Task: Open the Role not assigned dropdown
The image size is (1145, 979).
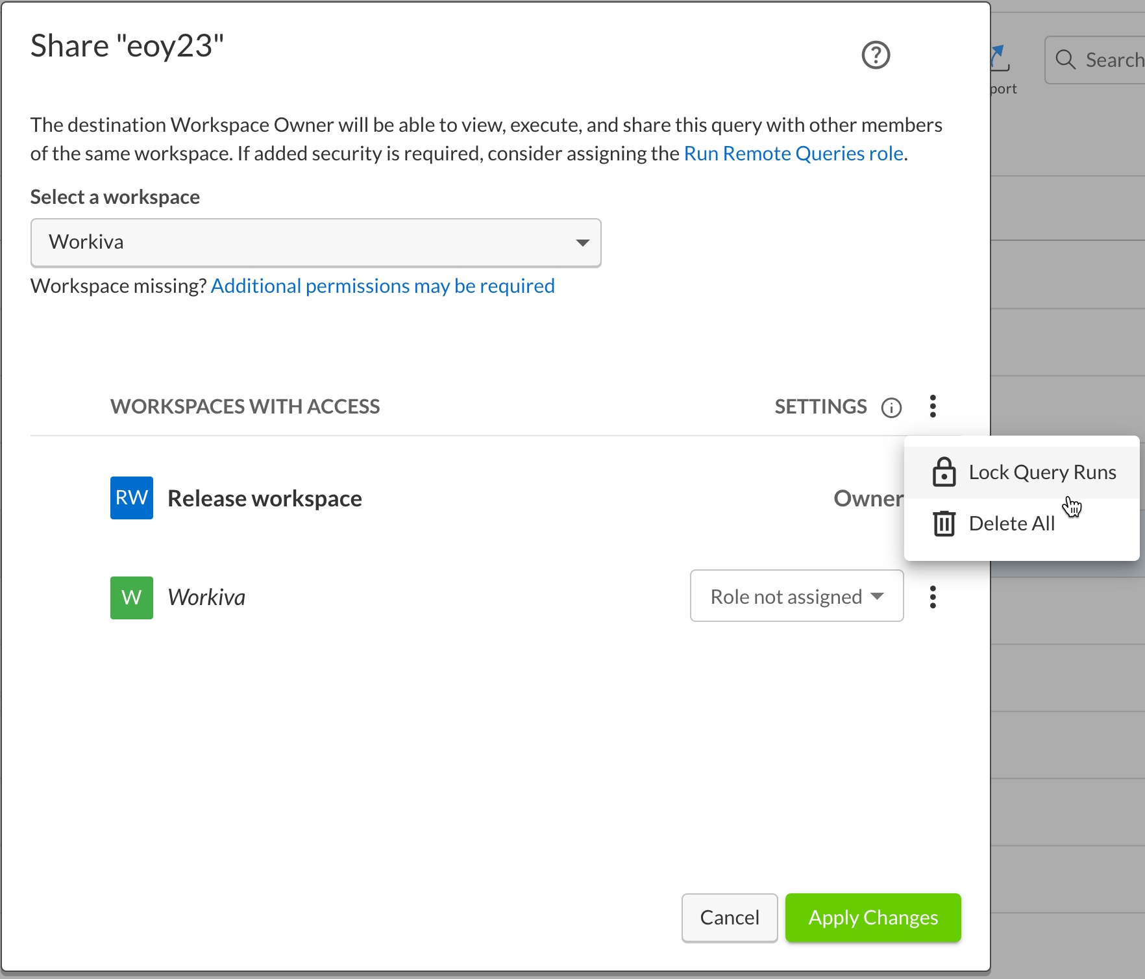Action: tap(796, 596)
